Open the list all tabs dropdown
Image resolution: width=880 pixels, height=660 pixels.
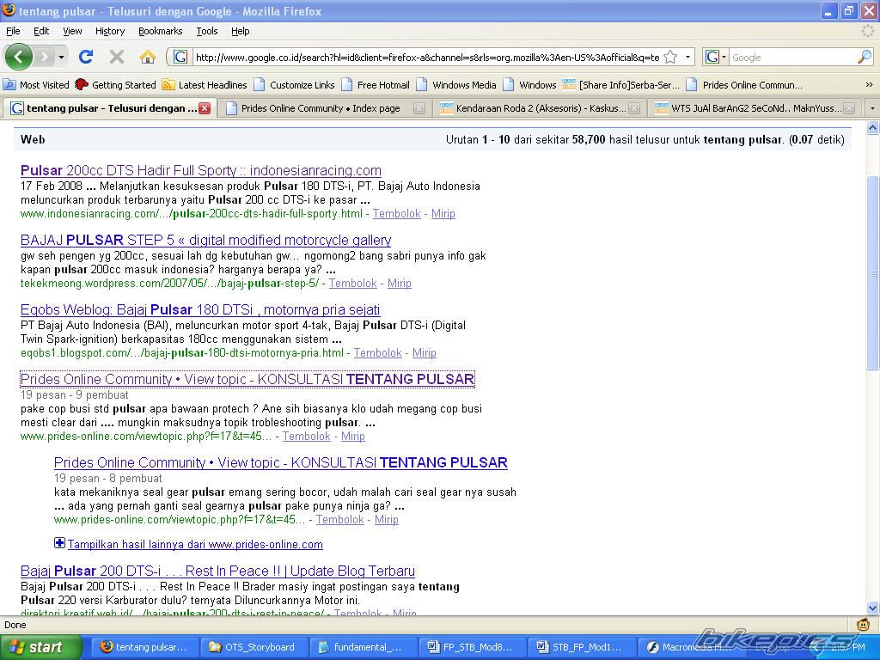pyautogui.click(x=871, y=107)
